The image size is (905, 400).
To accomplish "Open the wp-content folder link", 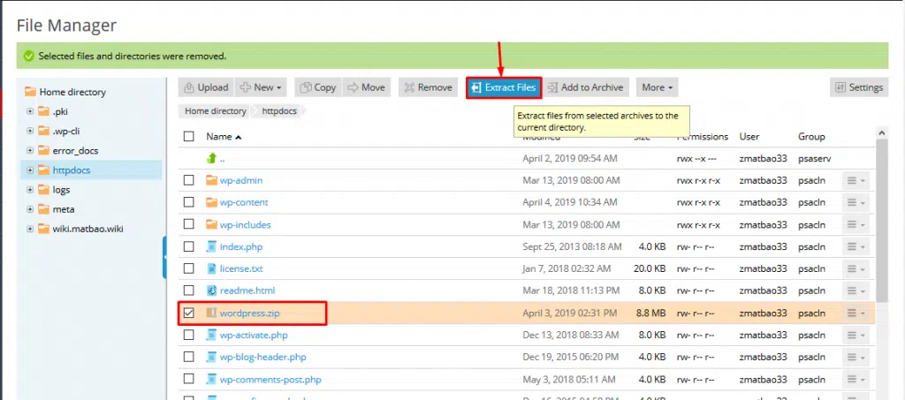I will point(244,202).
